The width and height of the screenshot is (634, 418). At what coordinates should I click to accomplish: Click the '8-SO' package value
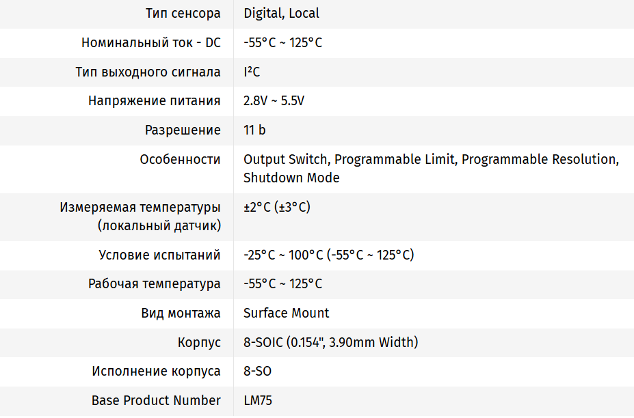tap(258, 372)
